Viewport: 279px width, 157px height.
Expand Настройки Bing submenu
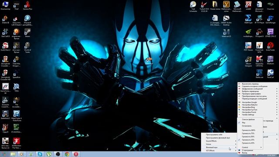[x=258, y=107]
